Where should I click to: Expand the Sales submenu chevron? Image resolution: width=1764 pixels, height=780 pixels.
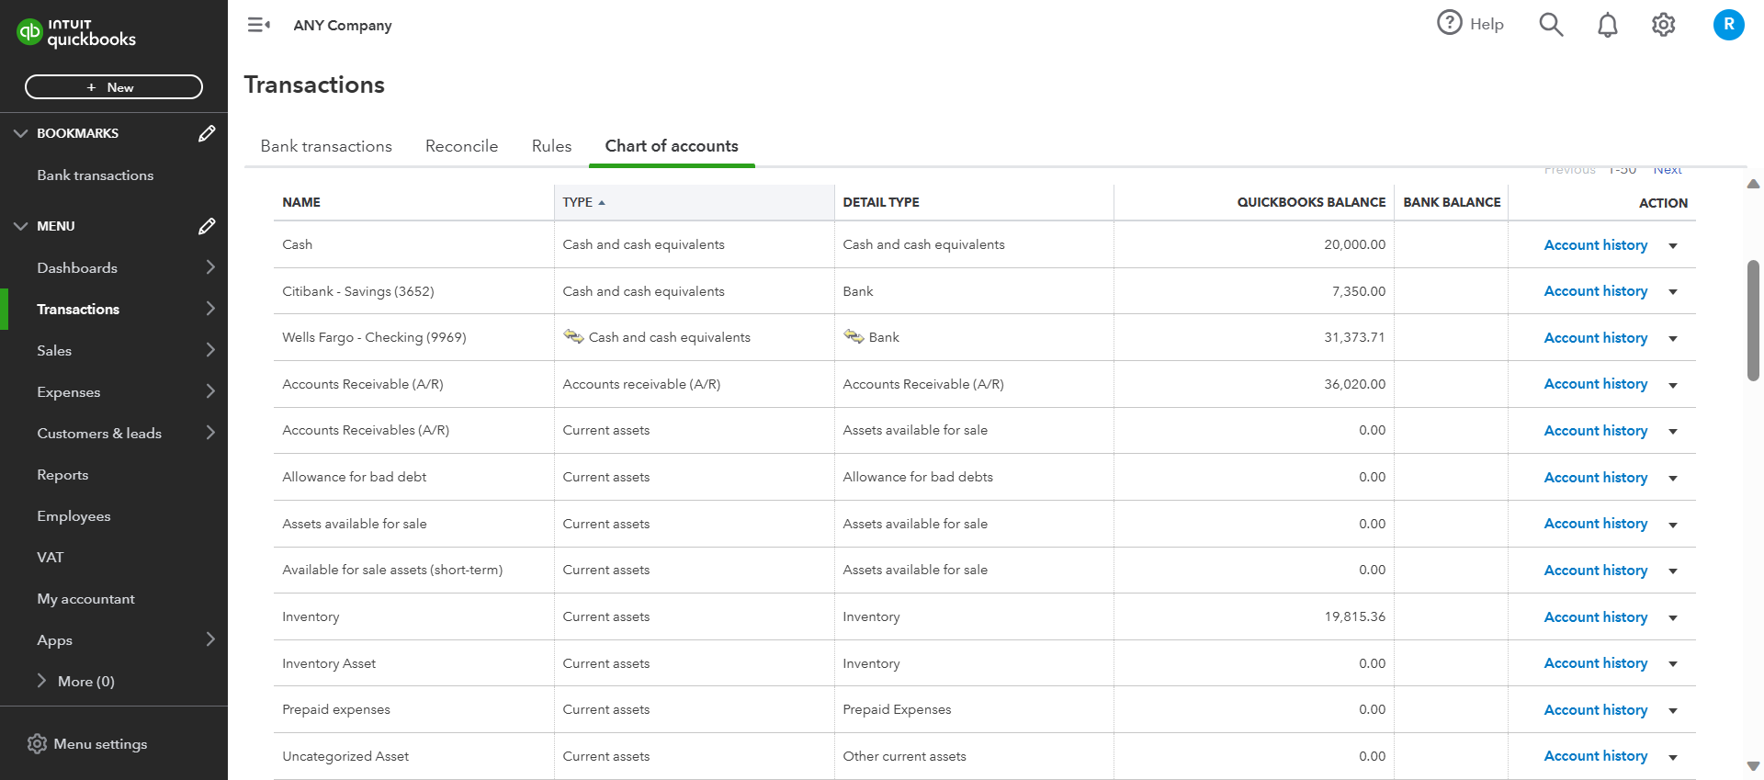pyautogui.click(x=210, y=350)
